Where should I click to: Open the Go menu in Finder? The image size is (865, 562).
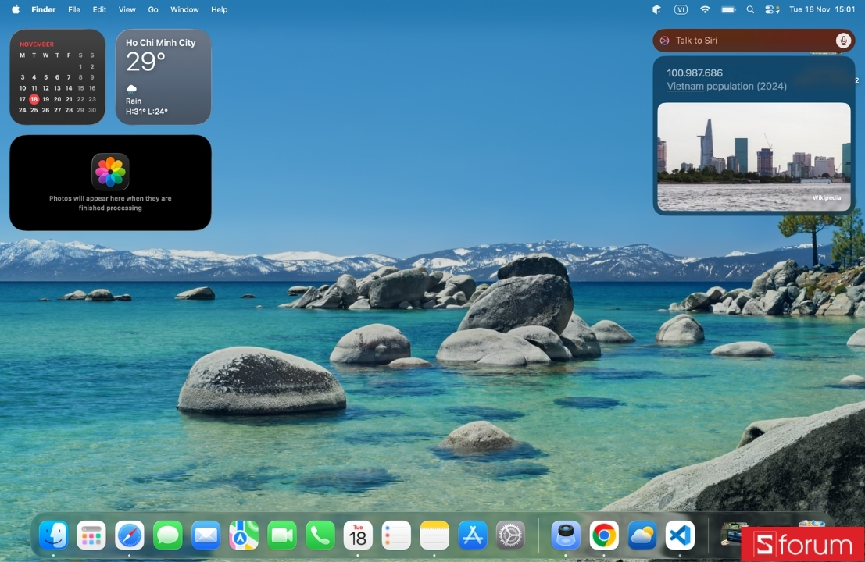point(153,9)
